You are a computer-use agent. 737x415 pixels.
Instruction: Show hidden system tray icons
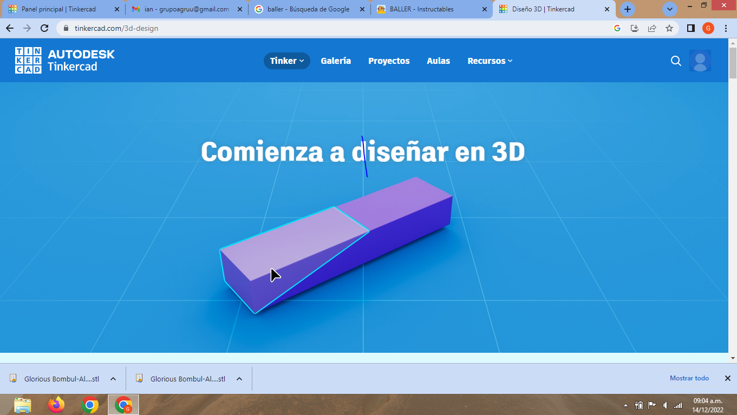click(x=626, y=405)
